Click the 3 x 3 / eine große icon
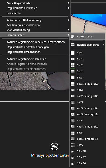Screen dimensions: 106x168 [73, 84]
